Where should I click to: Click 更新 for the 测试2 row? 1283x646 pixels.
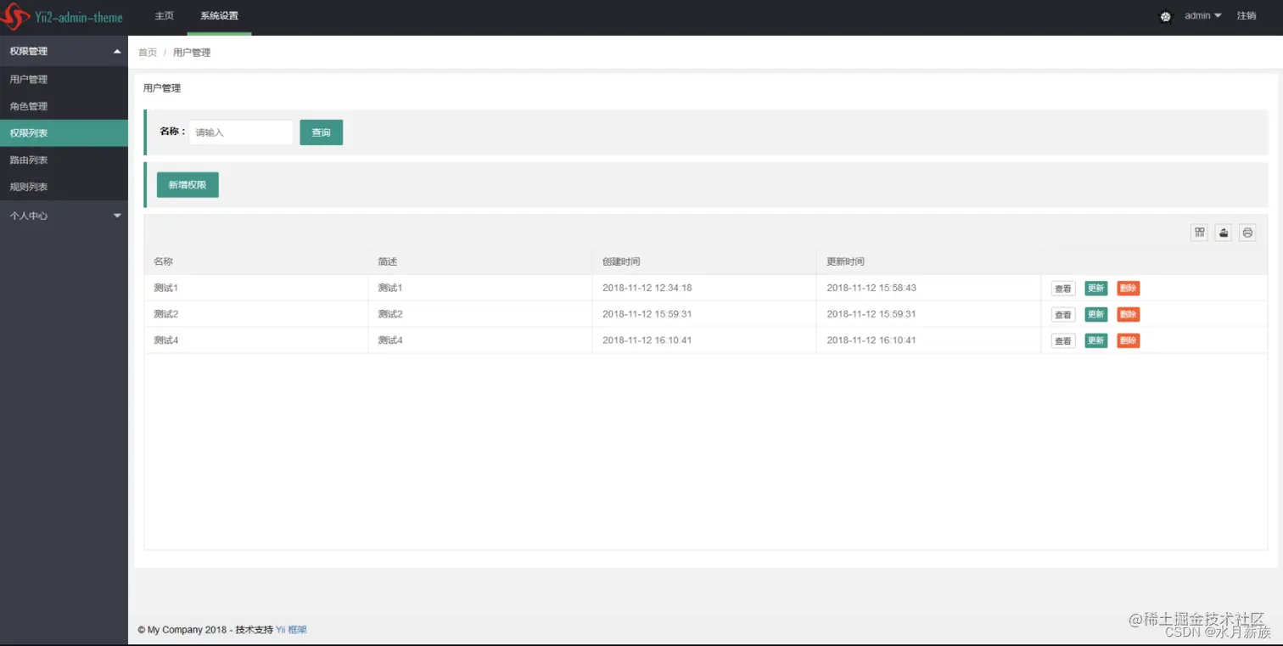1096,315
